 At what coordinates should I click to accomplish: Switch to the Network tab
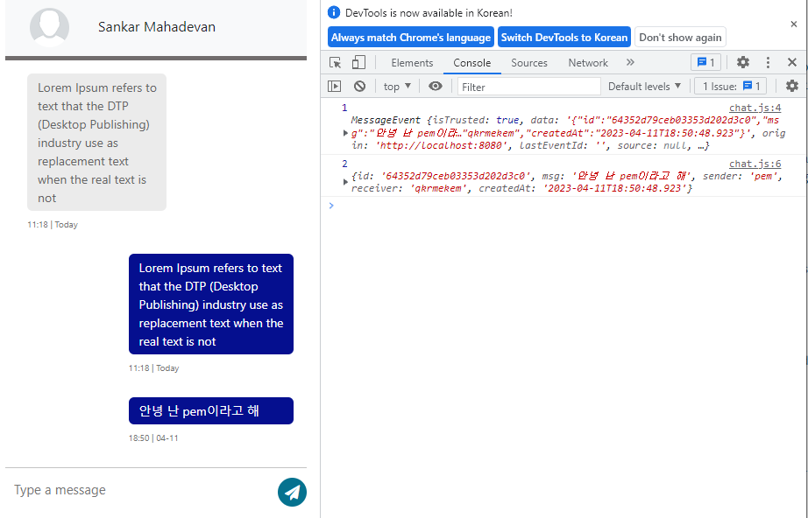coord(588,63)
